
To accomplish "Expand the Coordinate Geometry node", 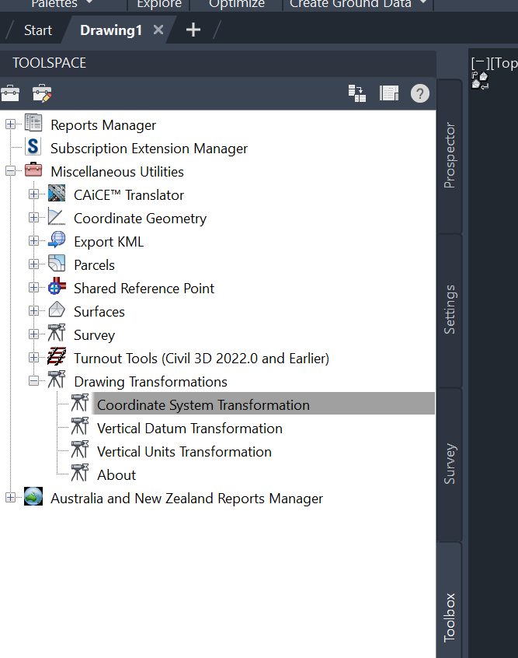I will 33,218.
